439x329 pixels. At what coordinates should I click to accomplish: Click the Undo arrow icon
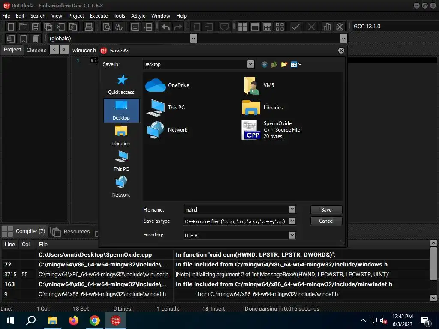click(x=166, y=27)
